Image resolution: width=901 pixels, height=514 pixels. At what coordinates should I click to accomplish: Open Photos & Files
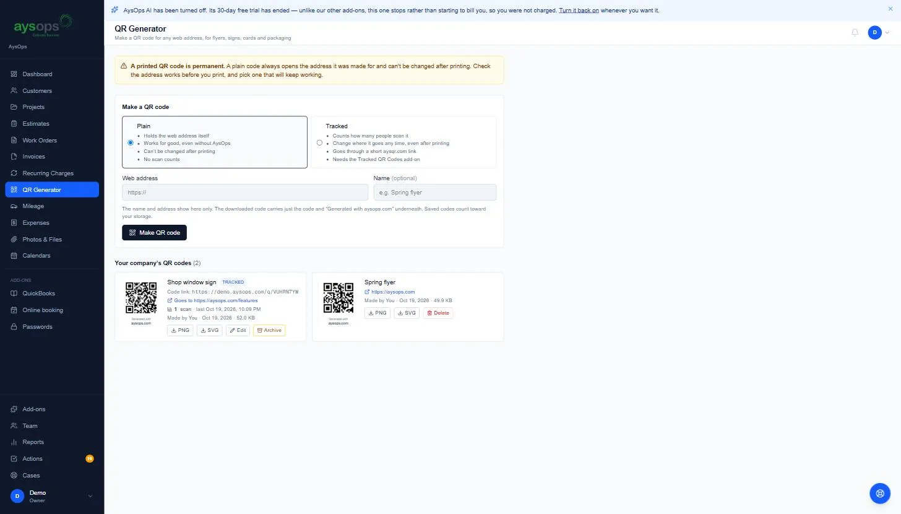52,239
